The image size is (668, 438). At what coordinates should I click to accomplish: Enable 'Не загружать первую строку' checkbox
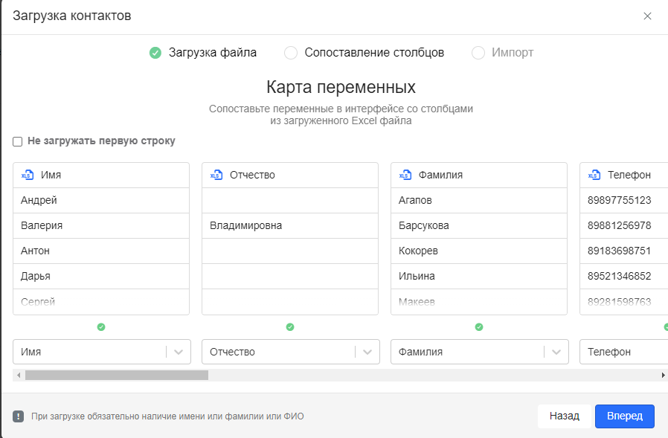(18, 141)
